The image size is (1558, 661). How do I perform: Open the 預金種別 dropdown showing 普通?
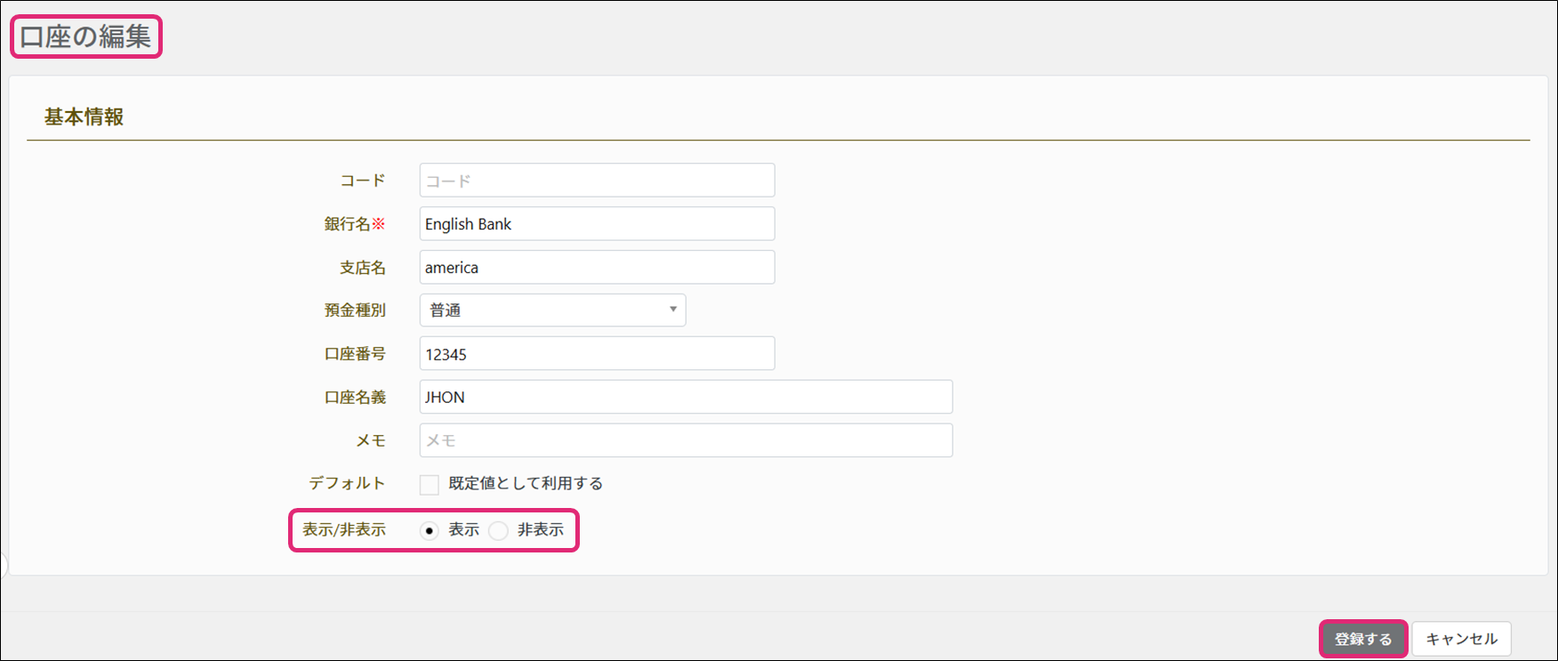[x=552, y=310]
